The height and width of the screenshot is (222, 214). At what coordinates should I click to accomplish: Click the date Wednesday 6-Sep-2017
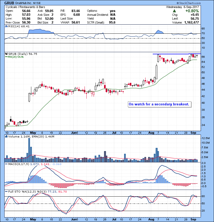[x=182, y=7]
